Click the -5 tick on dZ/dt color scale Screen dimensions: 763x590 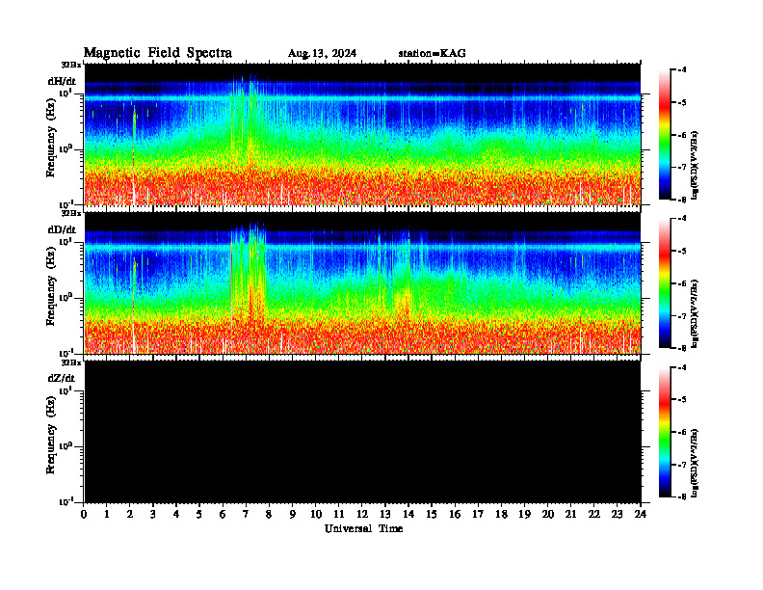click(x=683, y=400)
